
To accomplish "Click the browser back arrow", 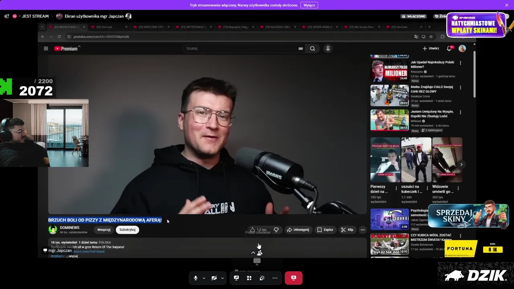I will 43,37.
